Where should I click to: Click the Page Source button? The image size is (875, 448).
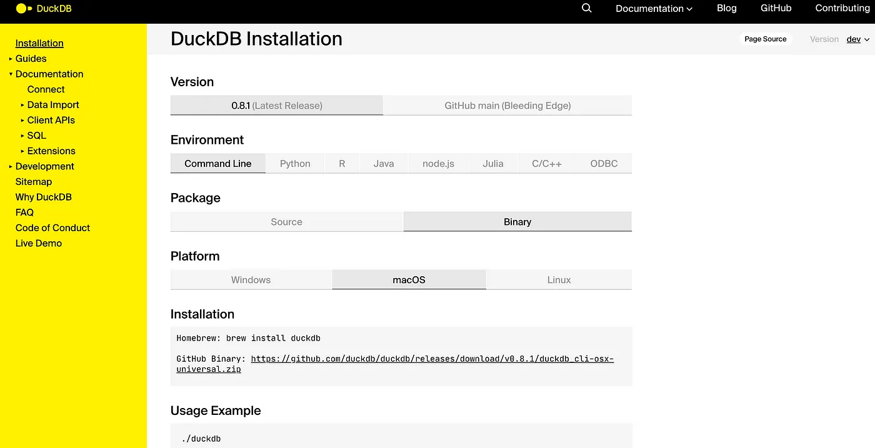pyautogui.click(x=765, y=39)
